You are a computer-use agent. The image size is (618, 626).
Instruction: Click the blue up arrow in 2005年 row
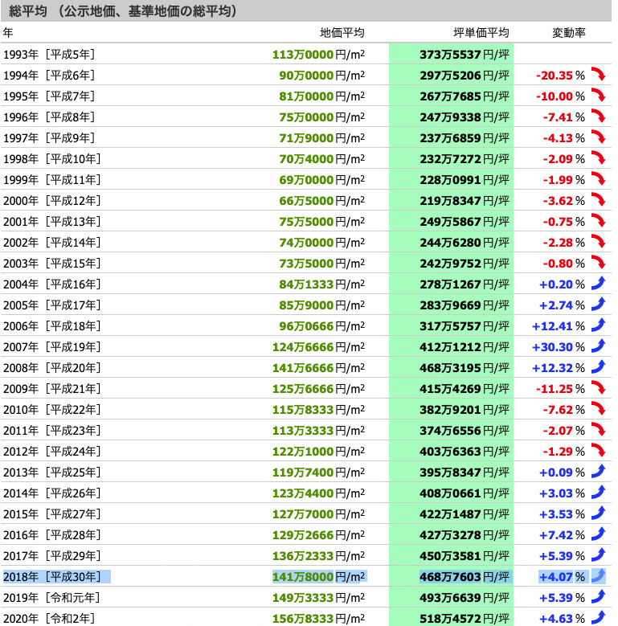(598, 305)
